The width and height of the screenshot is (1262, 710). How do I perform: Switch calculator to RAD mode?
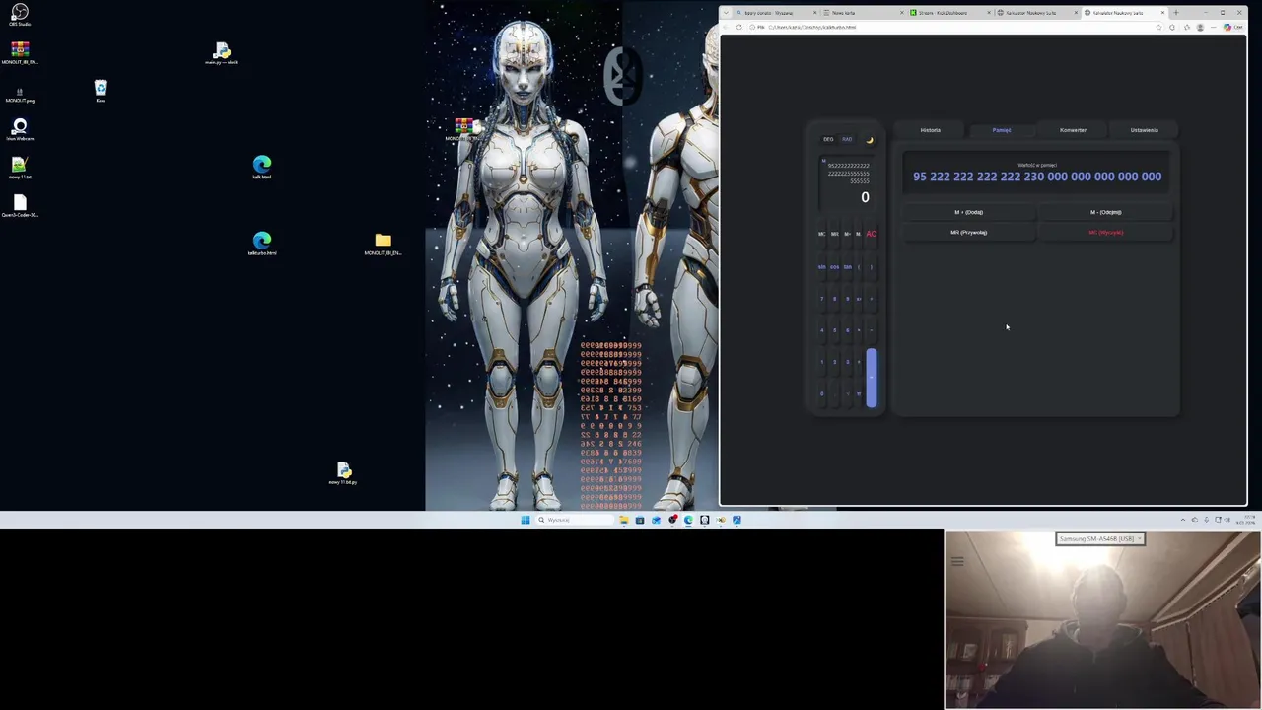[x=847, y=139]
